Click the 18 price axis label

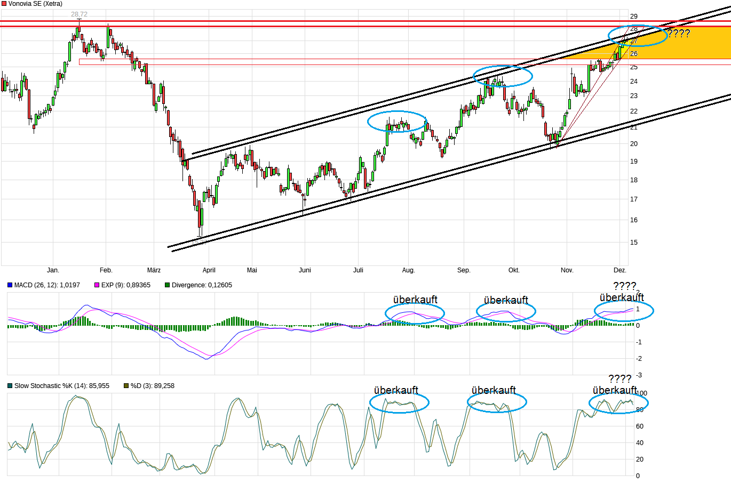pyautogui.click(x=633, y=180)
